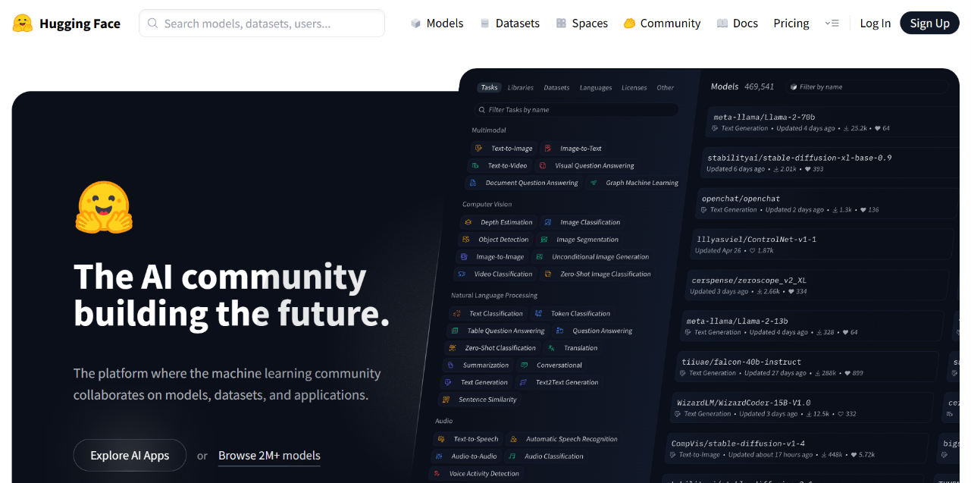This screenshot has width=971, height=483.
Task: Click the book icon beside Docs
Action: tap(722, 24)
